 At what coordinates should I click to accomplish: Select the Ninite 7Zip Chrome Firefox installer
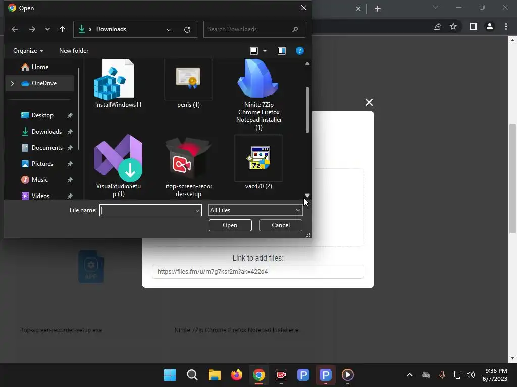(259, 95)
